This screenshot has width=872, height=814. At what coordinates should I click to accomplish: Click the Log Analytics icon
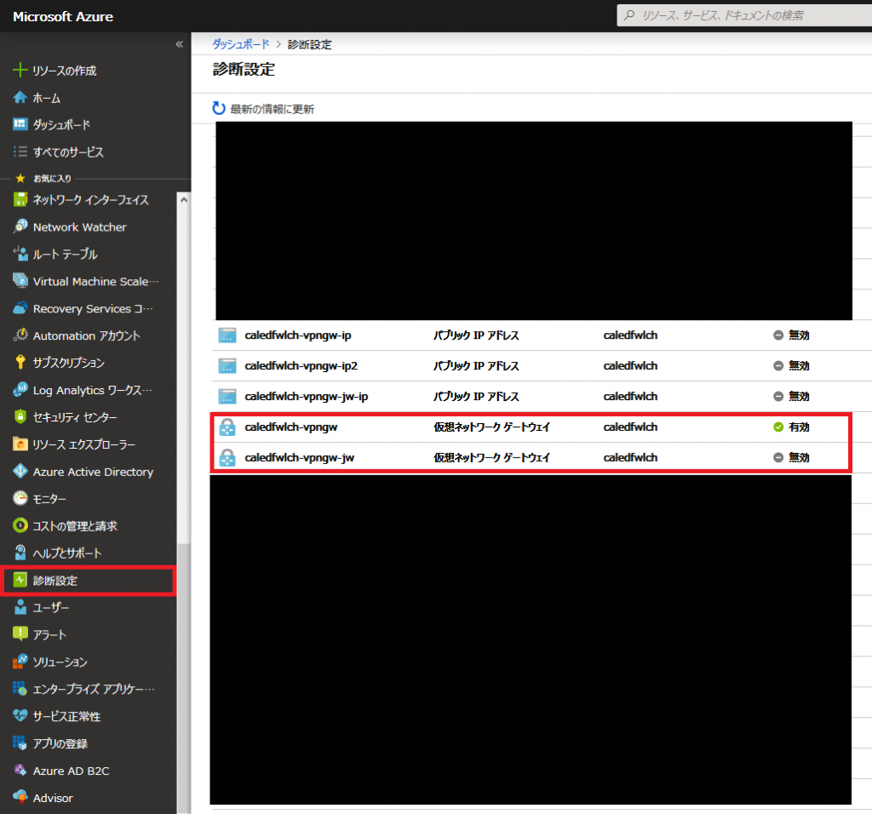(x=20, y=389)
